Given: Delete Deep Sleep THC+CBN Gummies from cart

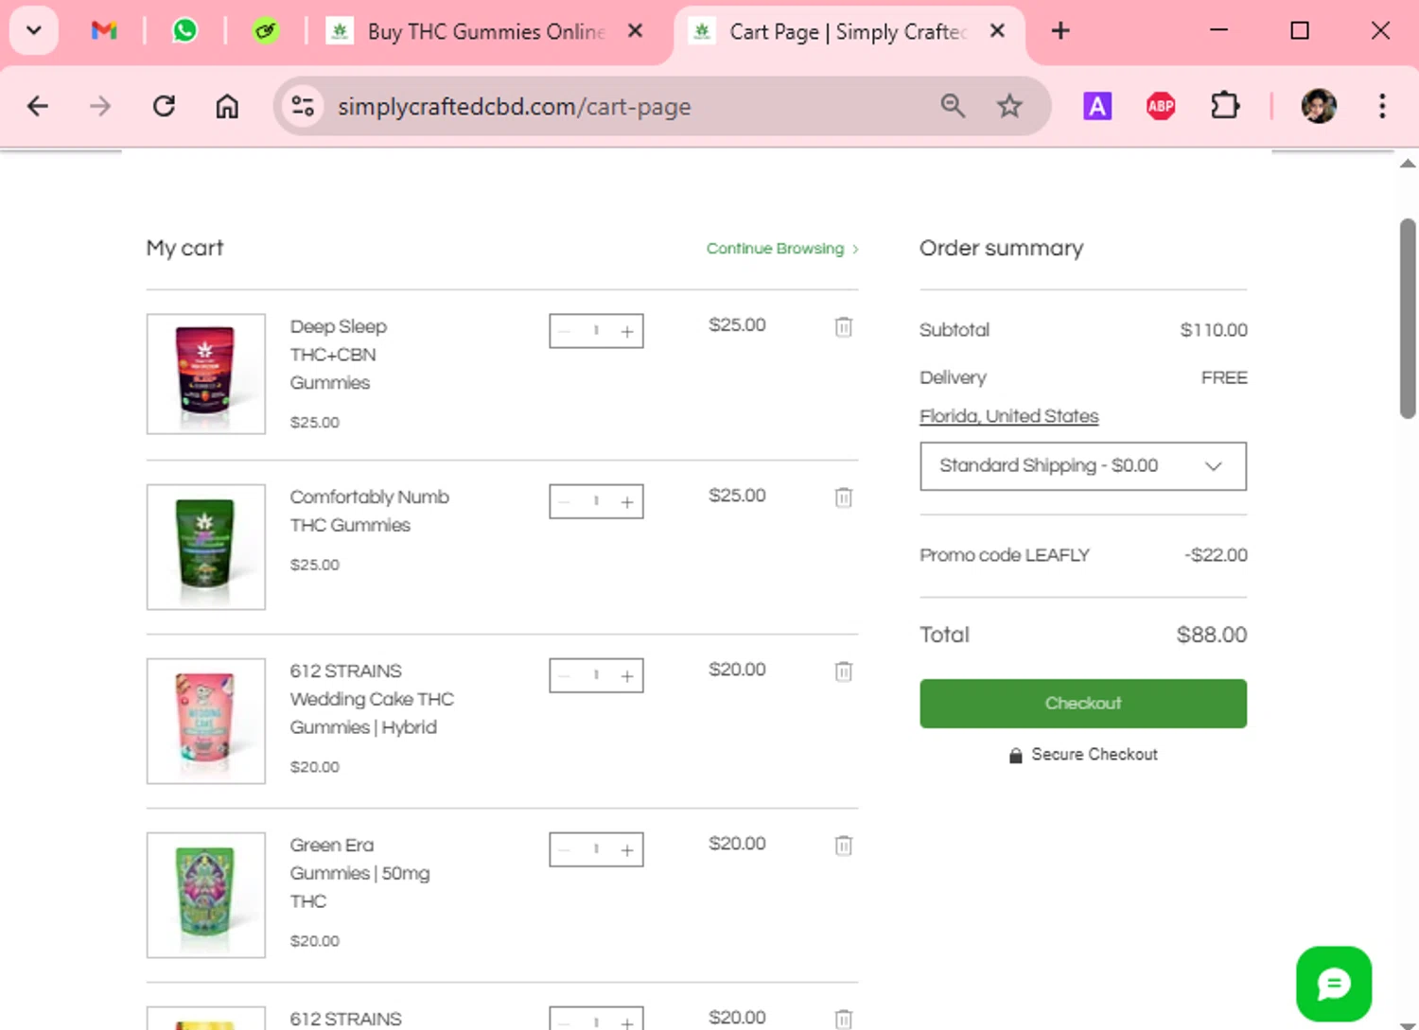Looking at the screenshot, I should pos(844,327).
